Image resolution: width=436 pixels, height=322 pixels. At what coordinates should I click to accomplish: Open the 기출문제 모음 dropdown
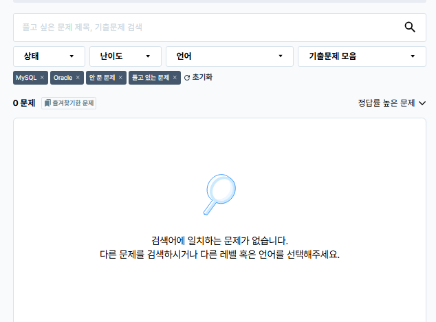tap(362, 56)
